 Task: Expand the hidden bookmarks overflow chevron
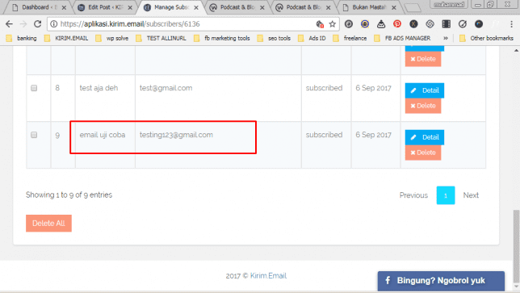tap(446, 38)
